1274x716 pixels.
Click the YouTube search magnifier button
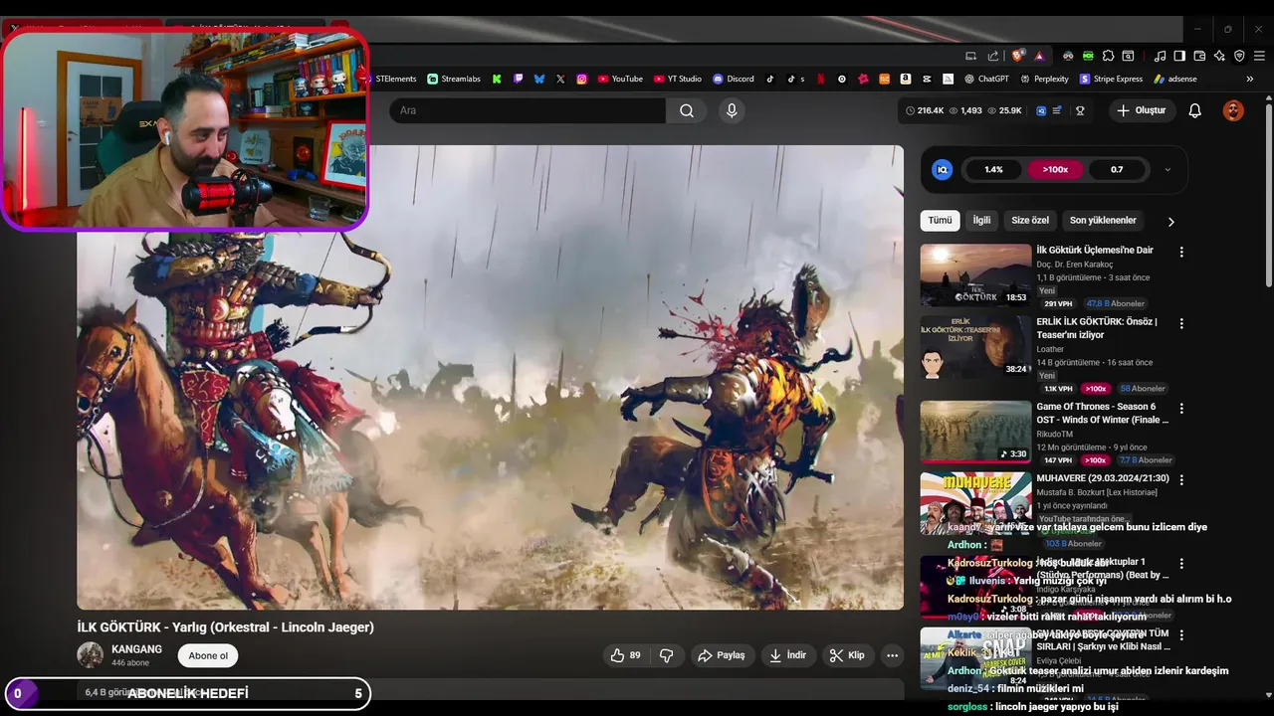[x=687, y=110]
